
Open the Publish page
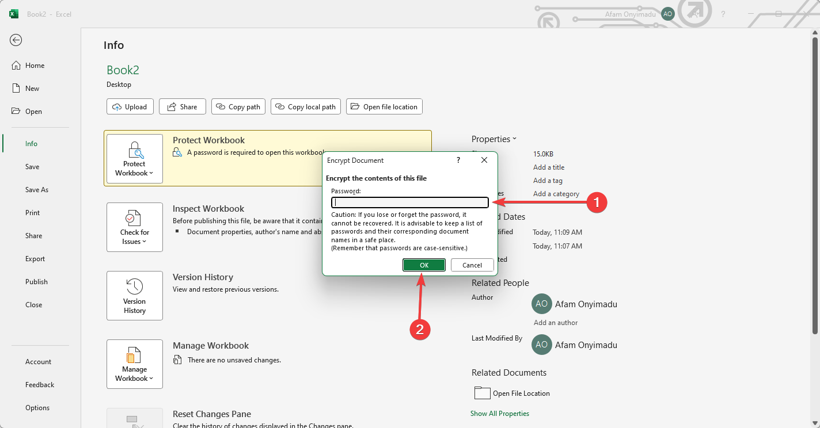pos(36,282)
